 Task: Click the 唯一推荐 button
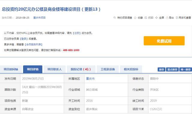pos(186,70)
